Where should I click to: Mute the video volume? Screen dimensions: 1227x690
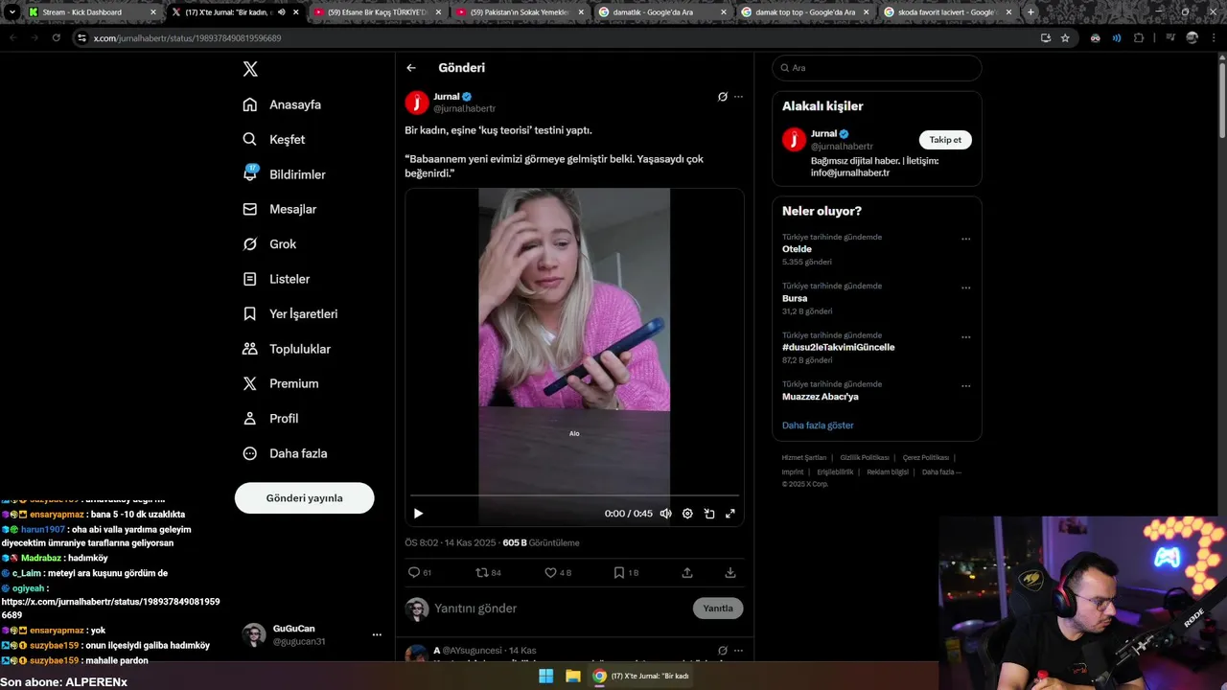pyautogui.click(x=665, y=514)
